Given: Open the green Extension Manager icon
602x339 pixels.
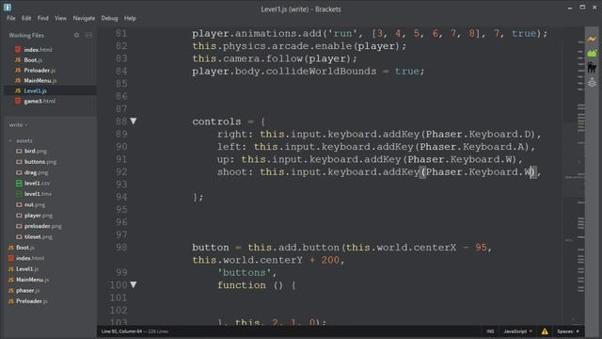Looking at the screenshot, I should 592,54.
